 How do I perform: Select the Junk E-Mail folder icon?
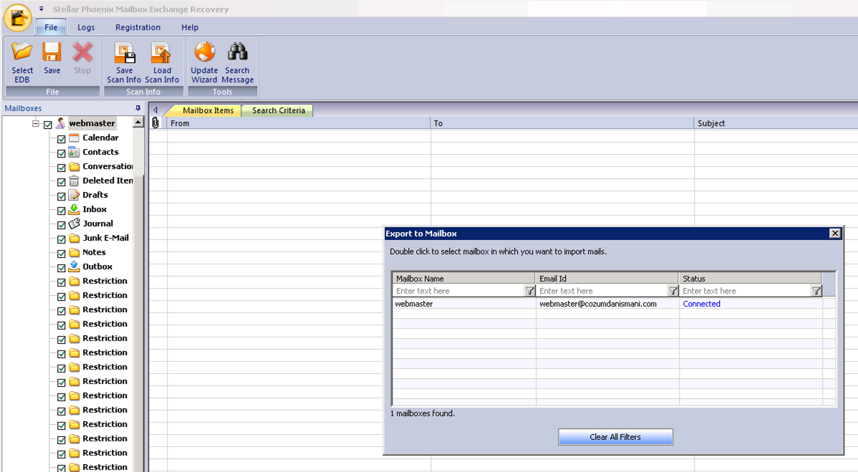point(74,238)
